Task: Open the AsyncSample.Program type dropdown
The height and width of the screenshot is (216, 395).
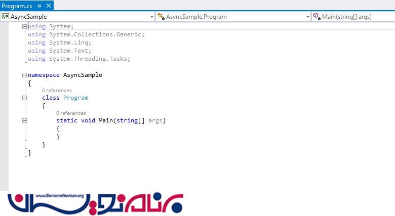Action: pyautogui.click(x=233, y=17)
